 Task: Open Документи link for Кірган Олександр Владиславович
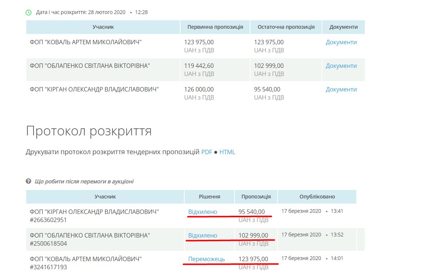pyautogui.click(x=341, y=89)
